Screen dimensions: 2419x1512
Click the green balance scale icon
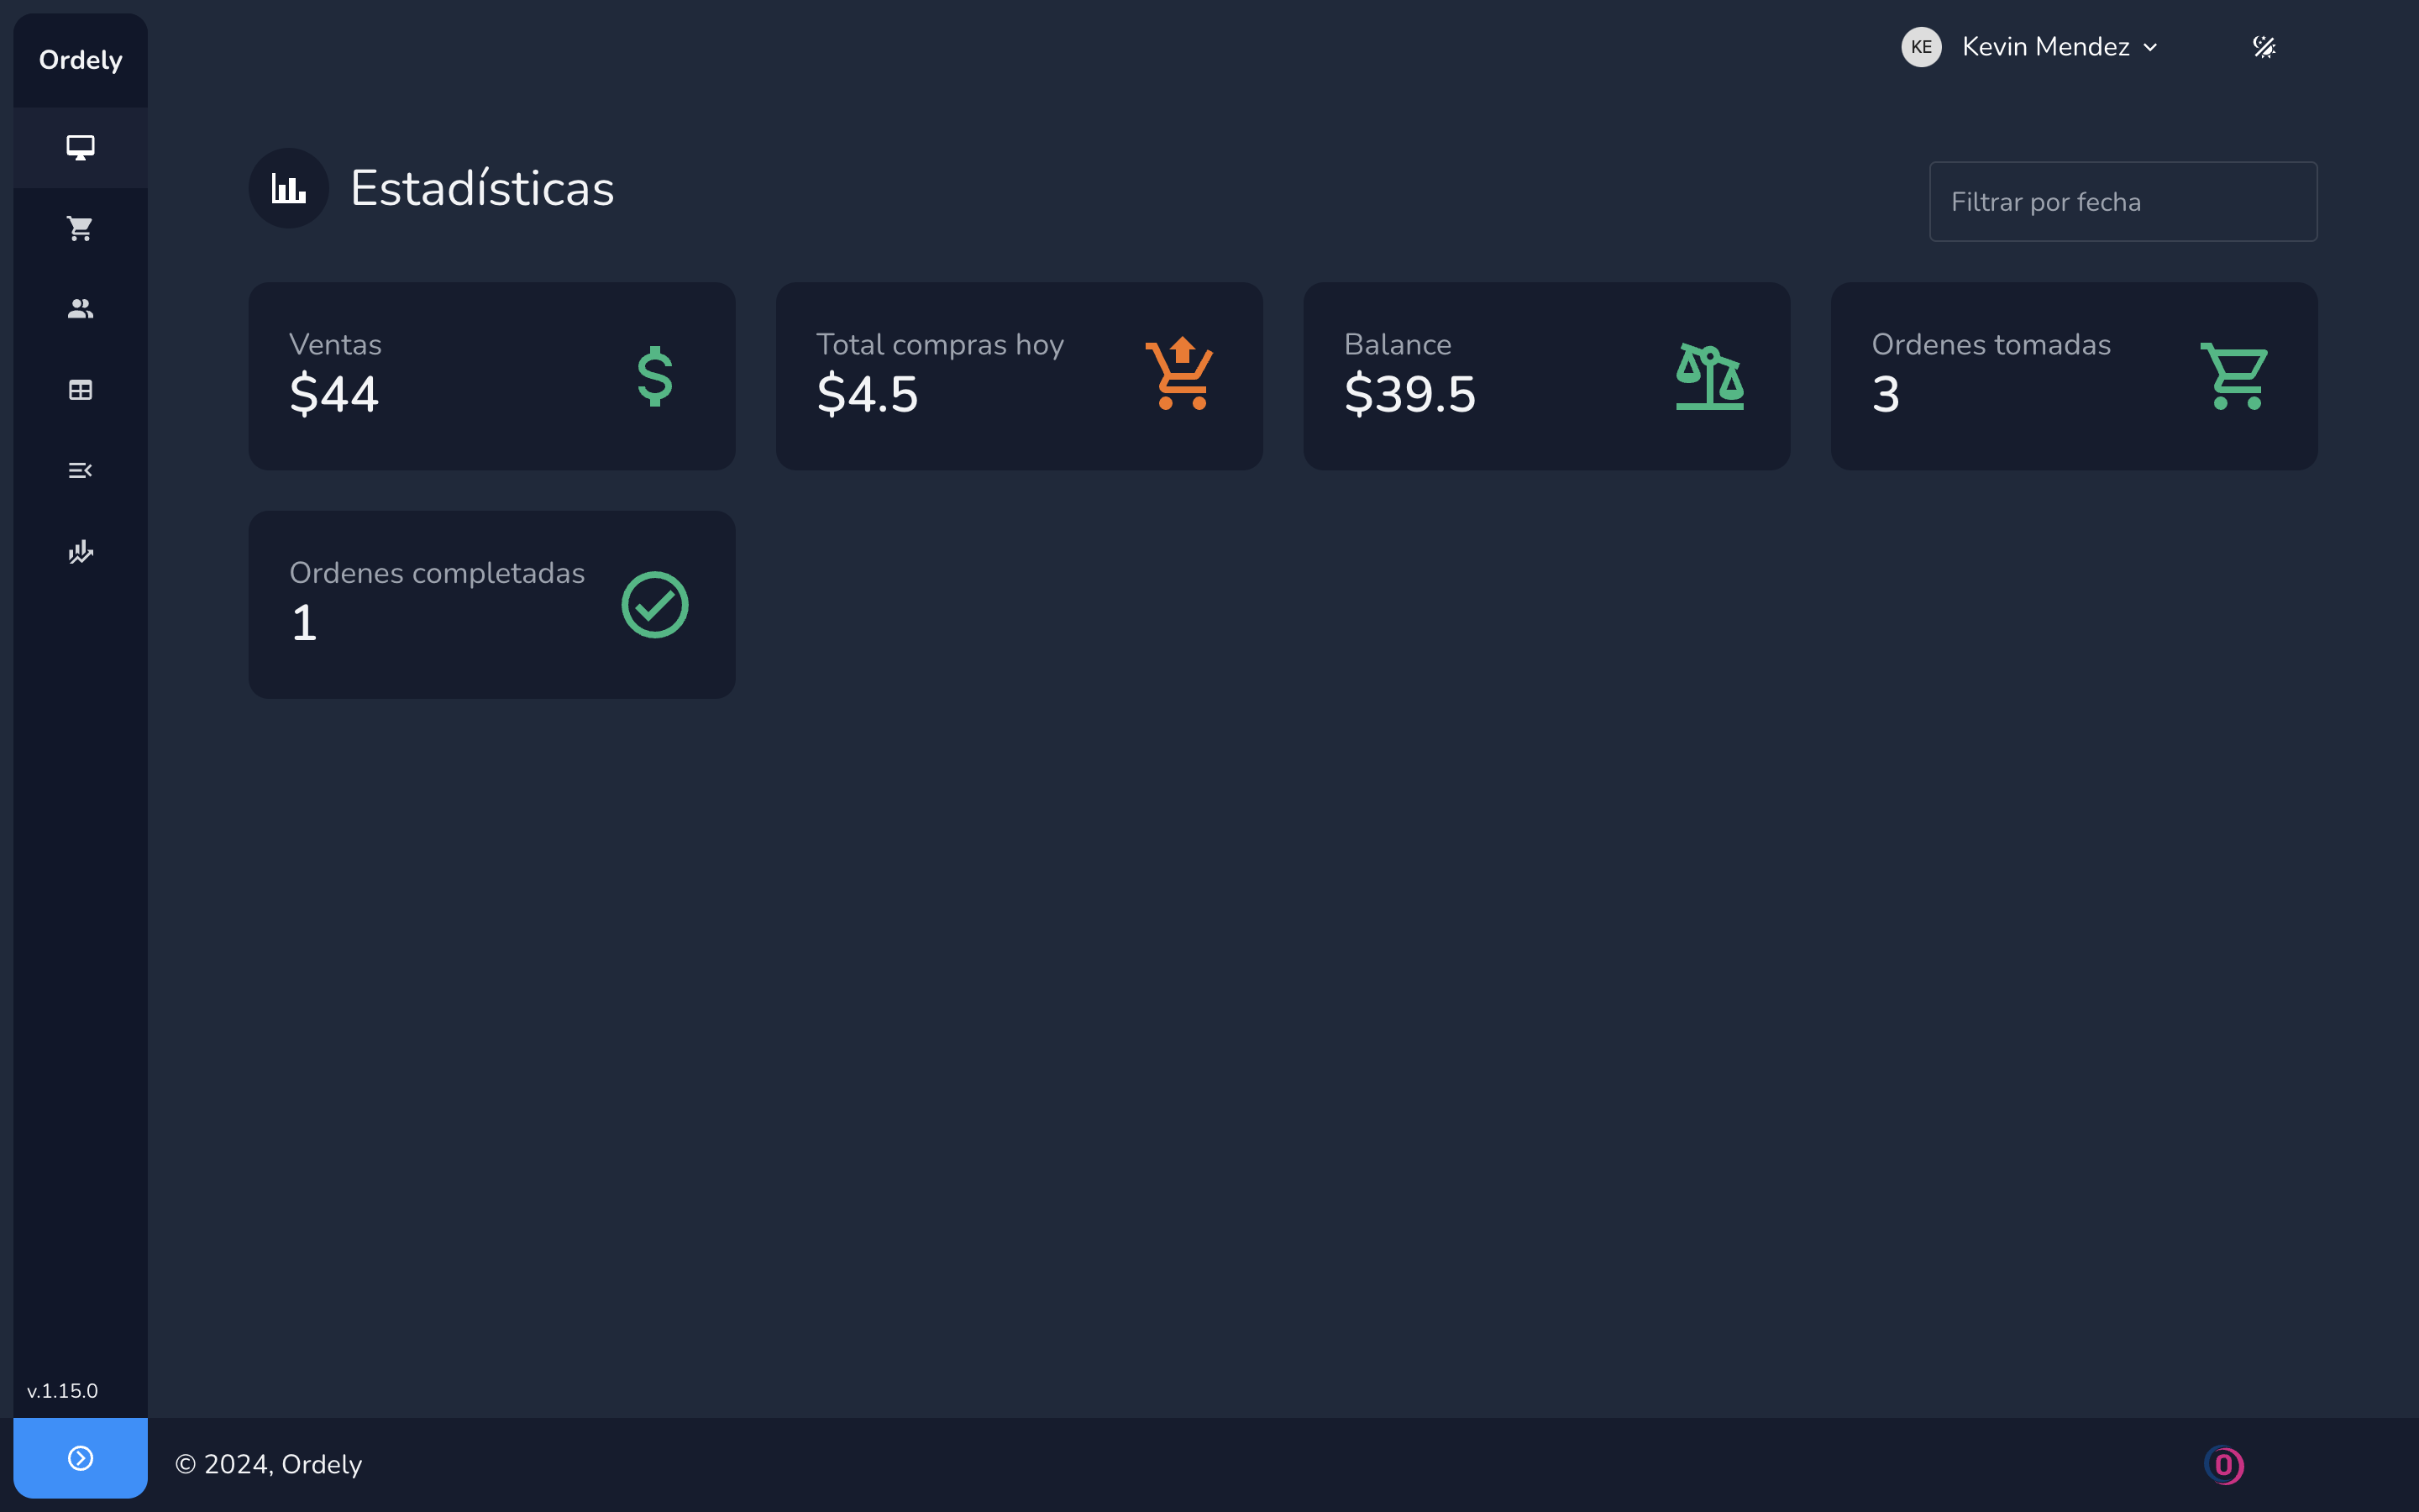tap(1709, 376)
